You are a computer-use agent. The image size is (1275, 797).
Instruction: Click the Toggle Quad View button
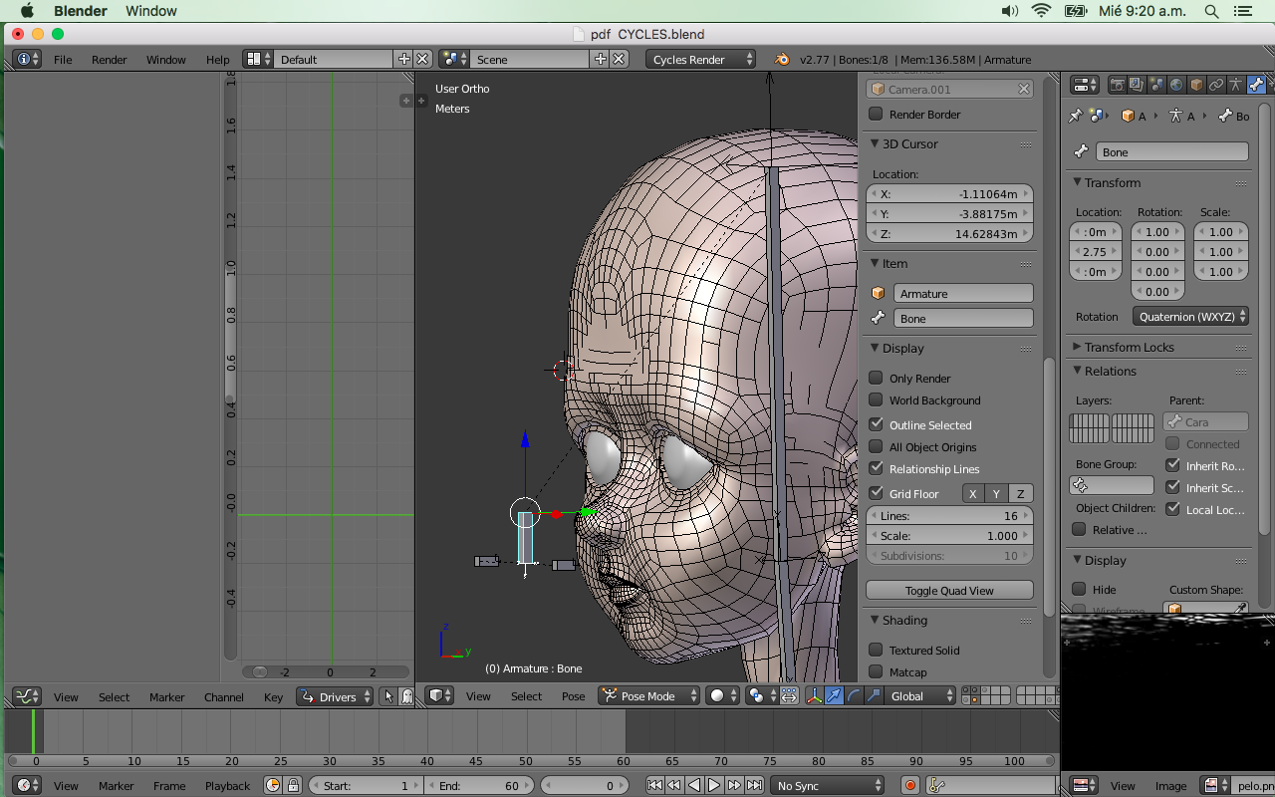[x=949, y=590]
